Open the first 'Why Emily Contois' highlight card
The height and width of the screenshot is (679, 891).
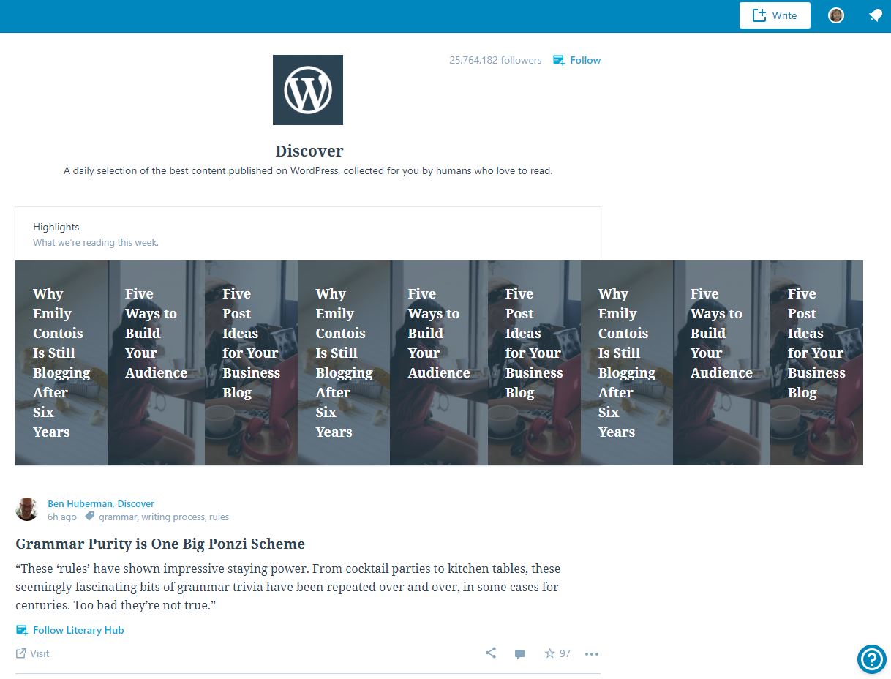point(61,363)
